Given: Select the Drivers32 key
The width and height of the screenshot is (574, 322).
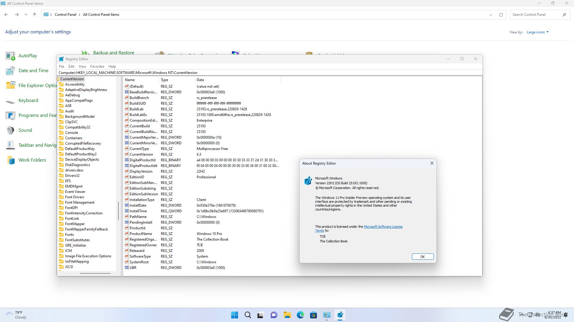Looking at the screenshot, I should 72,176.
